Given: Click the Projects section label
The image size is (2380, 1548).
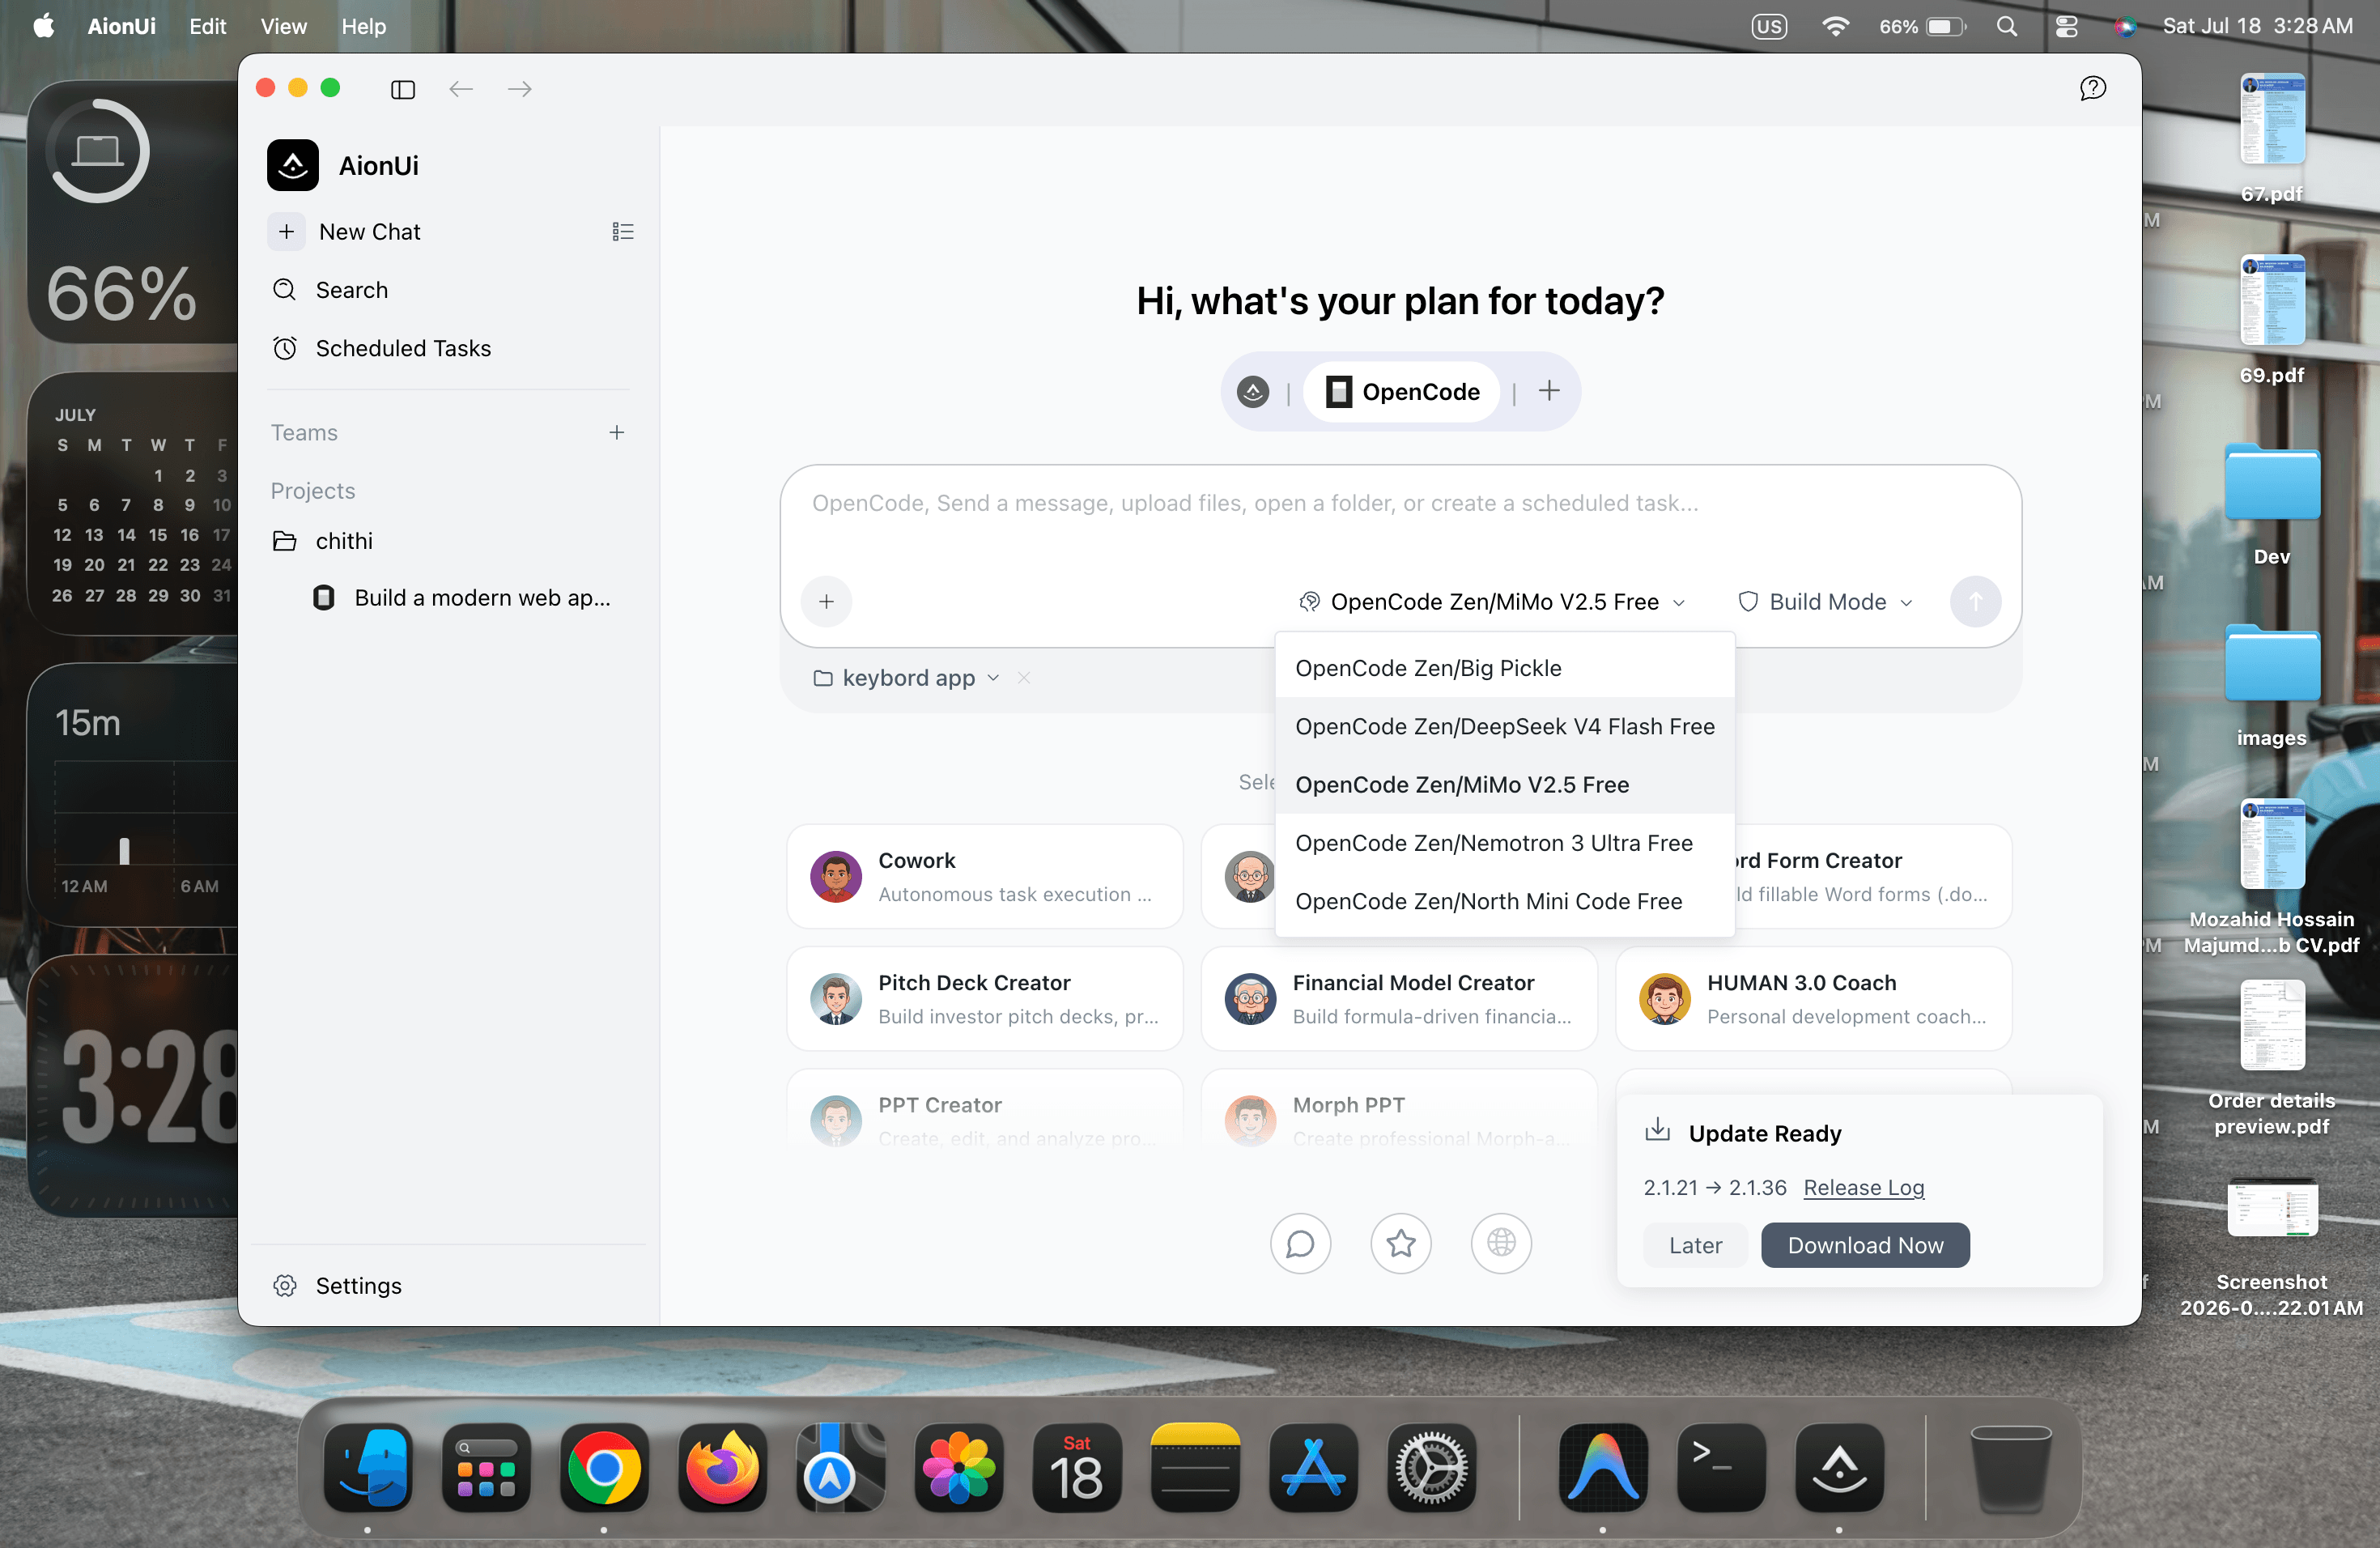Looking at the screenshot, I should pos(313,491).
